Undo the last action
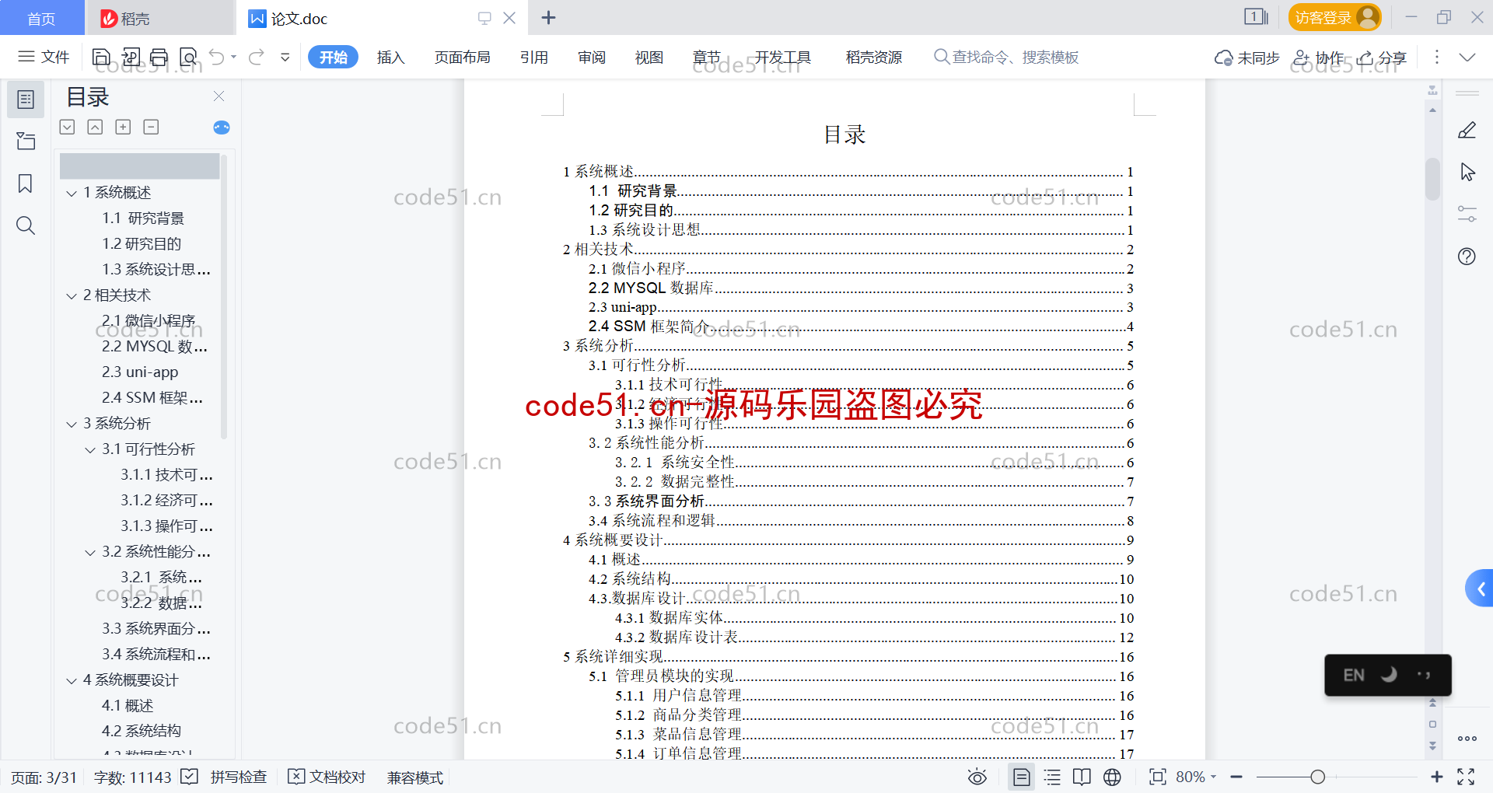 [x=217, y=57]
